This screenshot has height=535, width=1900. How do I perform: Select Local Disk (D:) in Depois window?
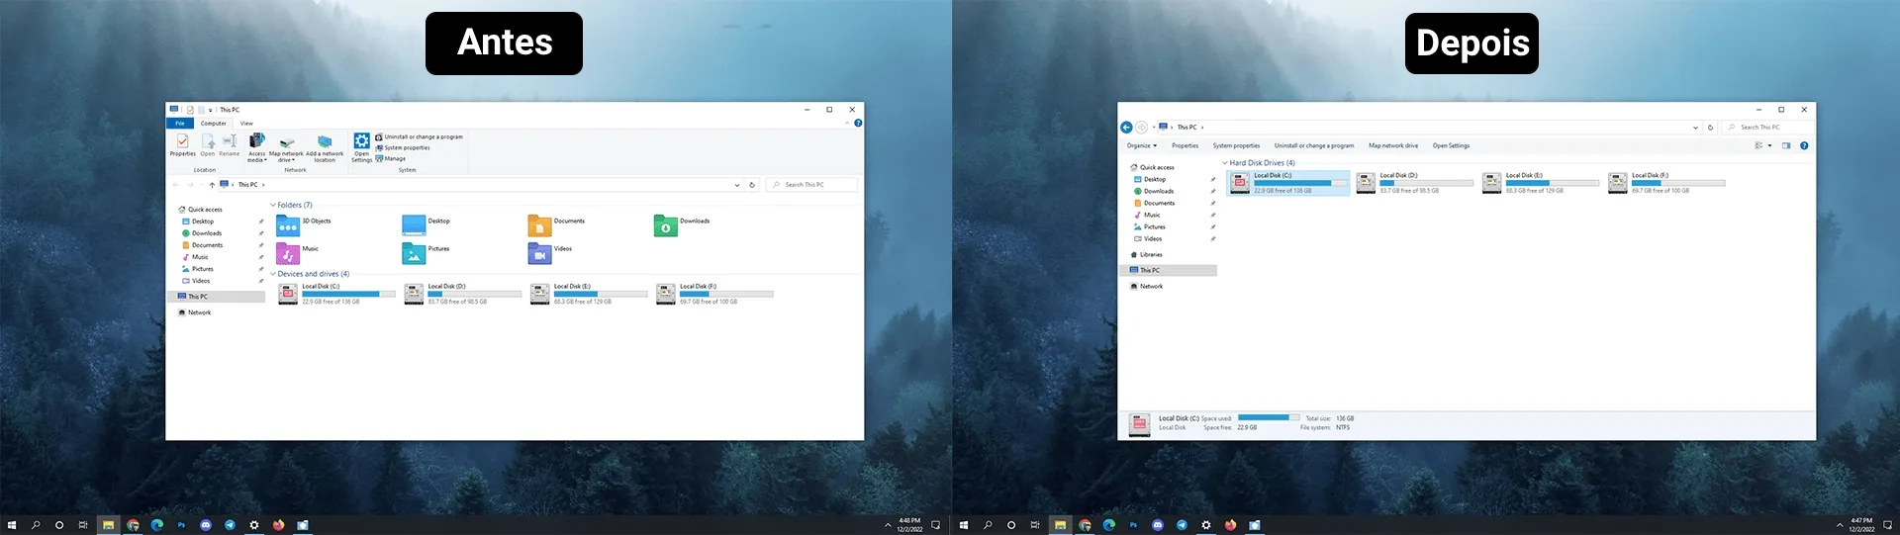click(x=1414, y=183)
